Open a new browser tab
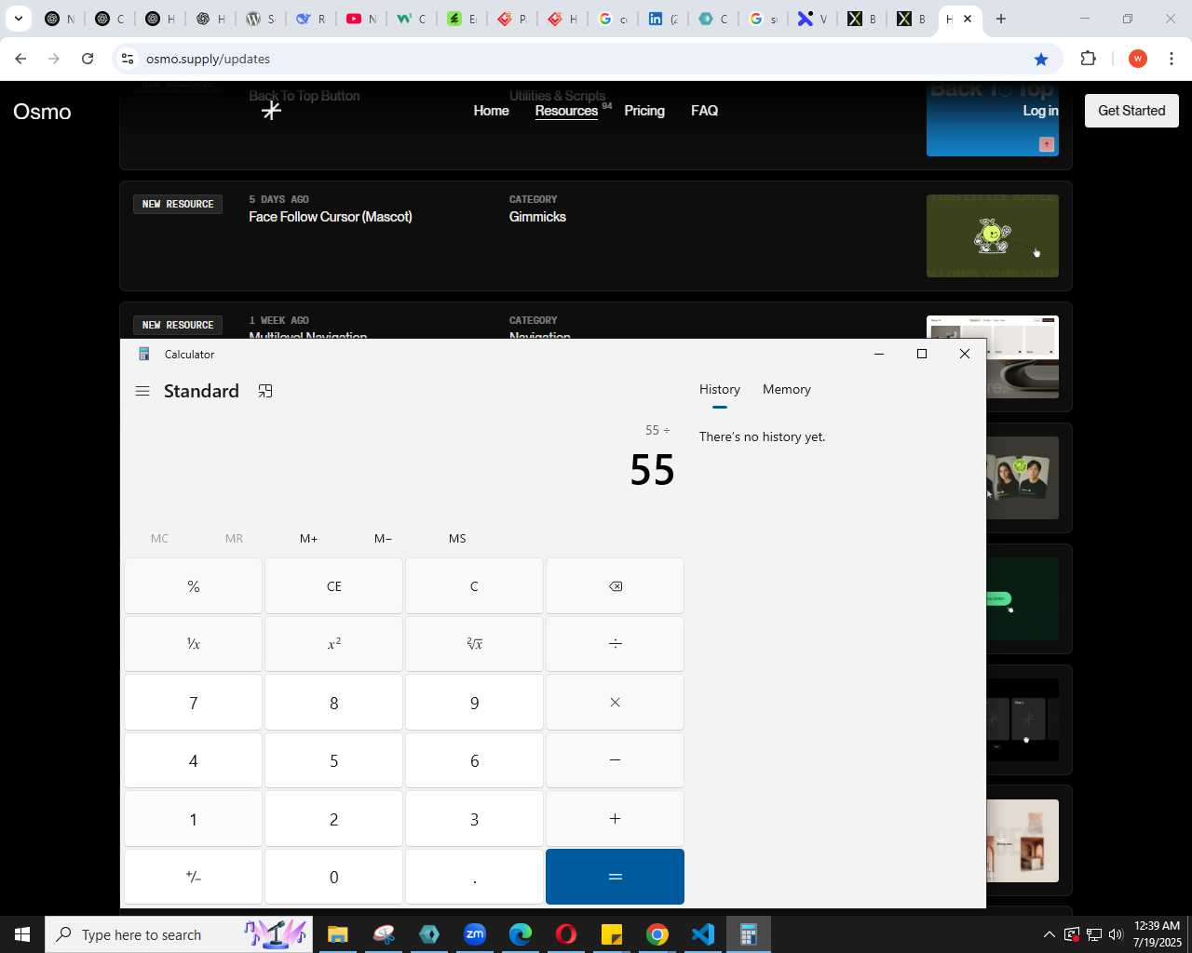This screenshot has width=1192, height=953. pyautogui.click(x=1001, y=19)
